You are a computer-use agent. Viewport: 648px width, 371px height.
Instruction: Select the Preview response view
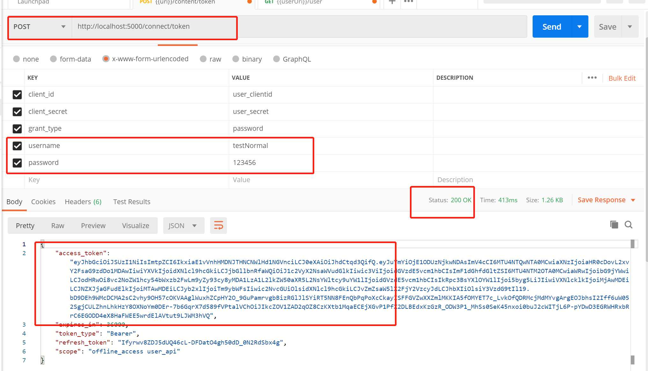[93, 226]
